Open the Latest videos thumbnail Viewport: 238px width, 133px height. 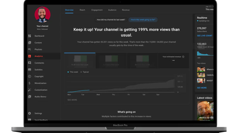pos(205,111)
